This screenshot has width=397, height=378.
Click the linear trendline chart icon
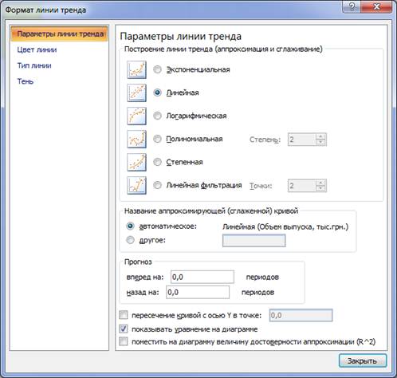(136, 93)
